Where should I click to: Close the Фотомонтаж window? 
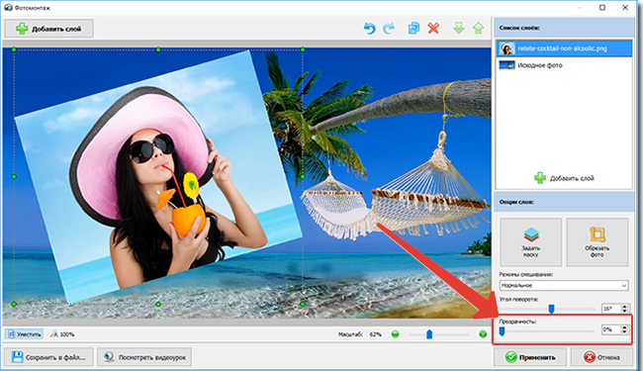pos(625,7)
